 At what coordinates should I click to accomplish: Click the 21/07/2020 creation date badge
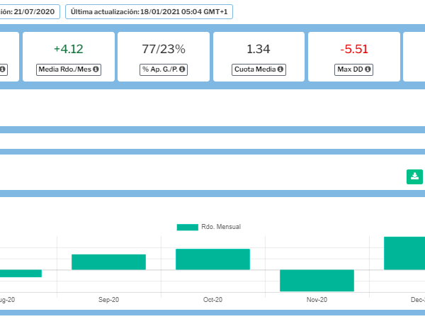[x=30, y=12]
